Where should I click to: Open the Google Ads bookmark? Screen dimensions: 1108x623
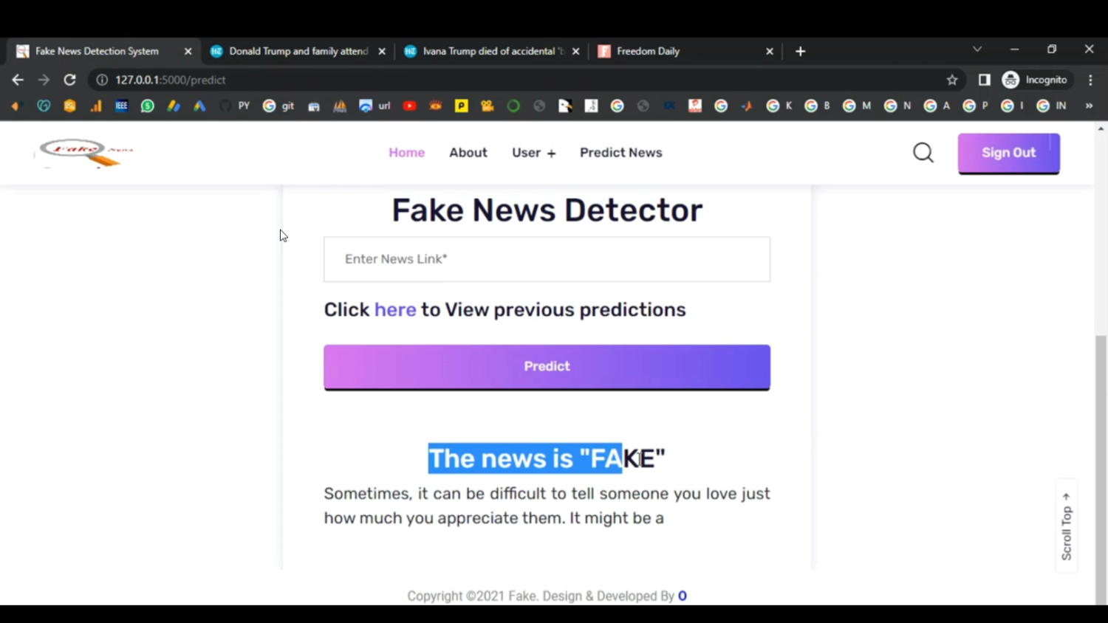199,106
